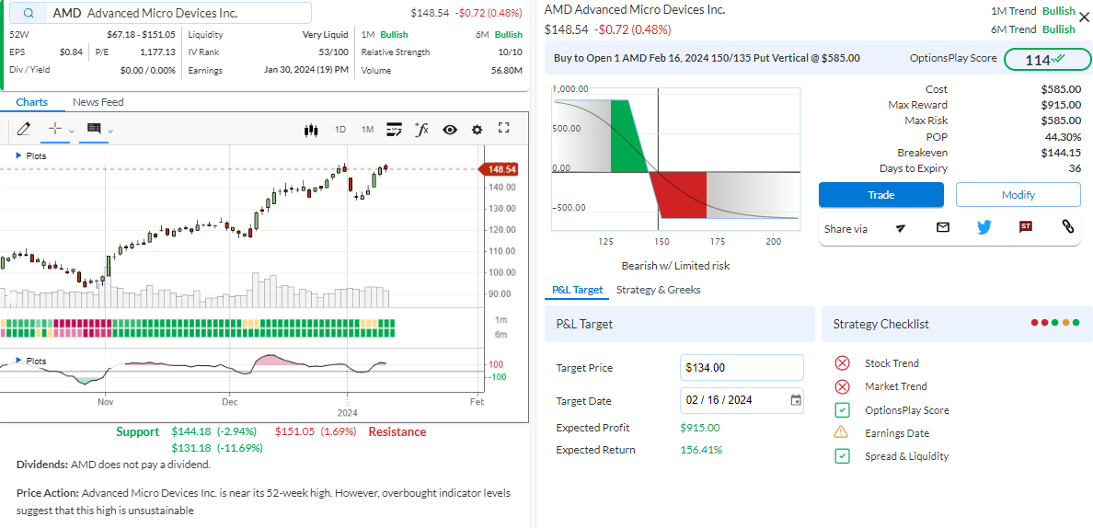Click the AMD symbol search box
This screenshot has height=528, width=1093.
coord(160,13)
